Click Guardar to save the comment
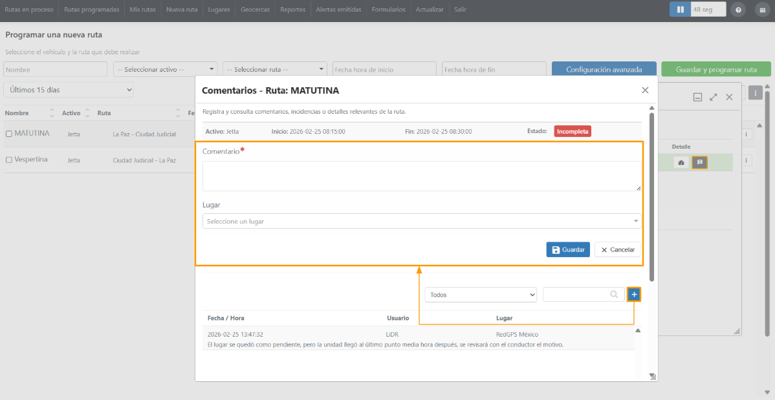775x400 pixels. pos(568,249)
